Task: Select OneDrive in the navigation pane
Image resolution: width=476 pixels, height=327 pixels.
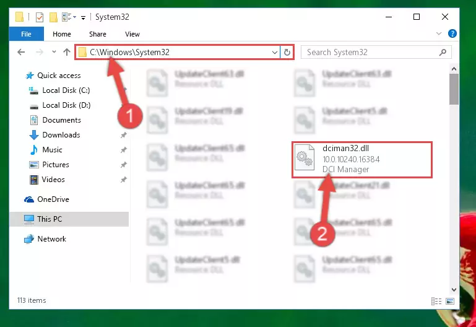Action: pyautogui.click(x=53, y=199)
